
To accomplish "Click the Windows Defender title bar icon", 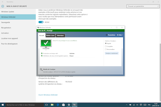I will pos(38,28).
